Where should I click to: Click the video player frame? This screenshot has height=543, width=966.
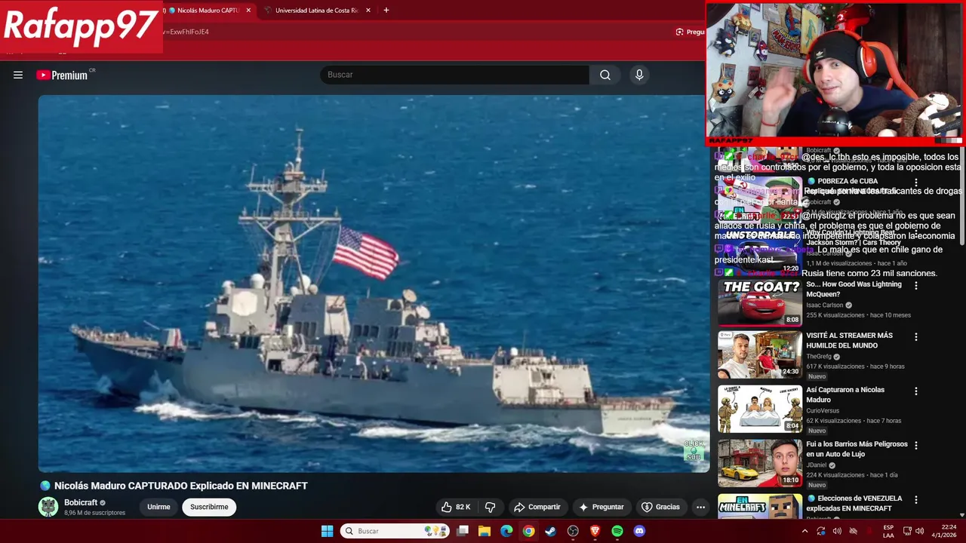click(374, 284)
